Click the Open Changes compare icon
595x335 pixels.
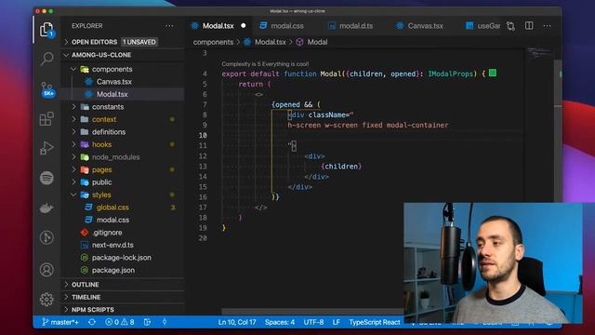coord(510,26)
